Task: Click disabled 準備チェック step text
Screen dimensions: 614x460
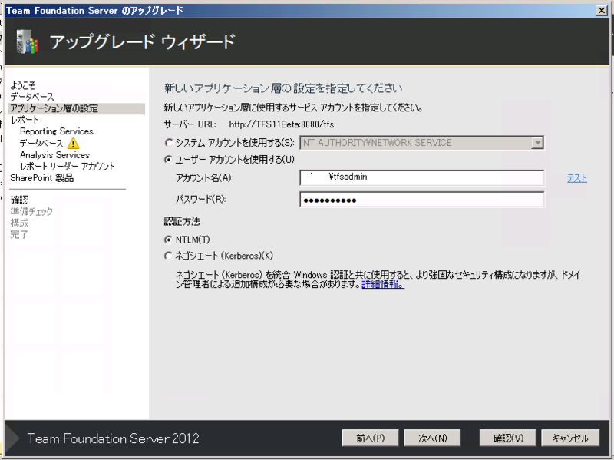Action: pos(31,212)
